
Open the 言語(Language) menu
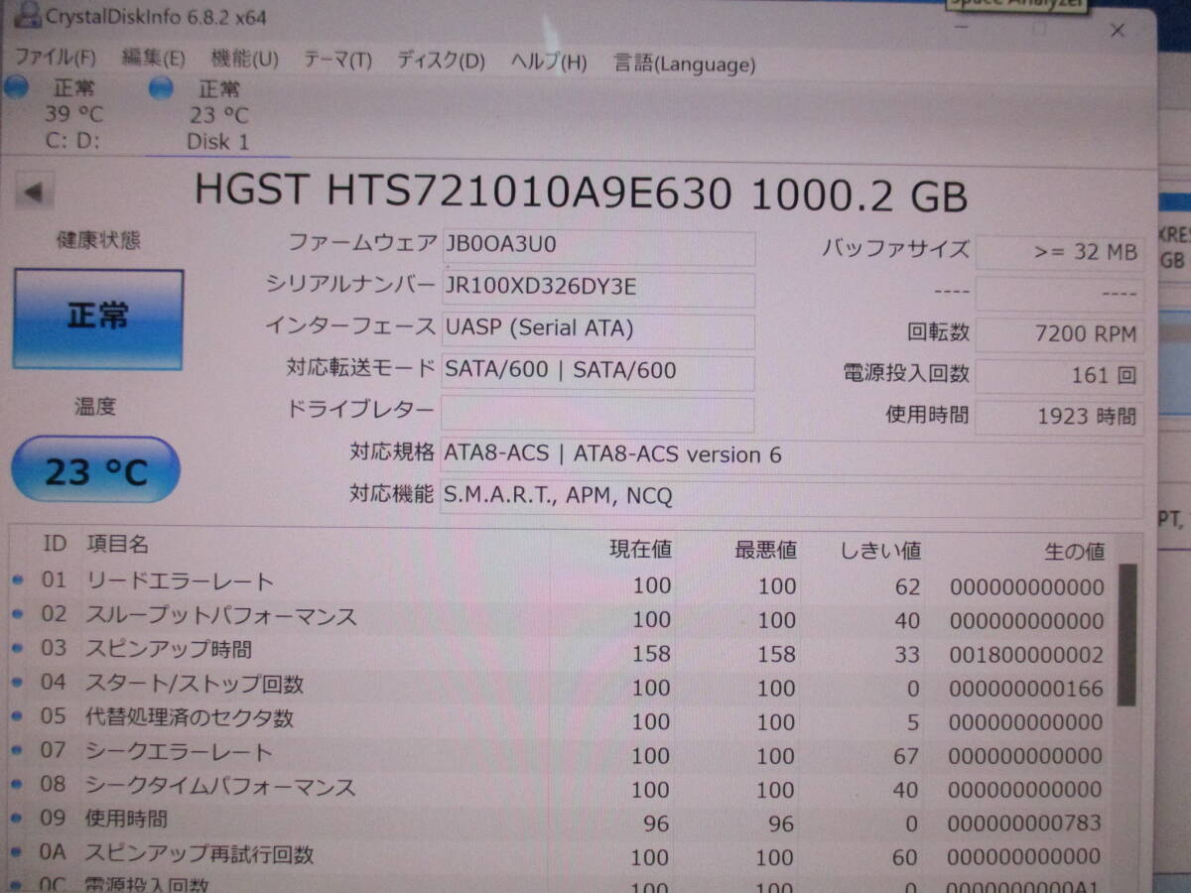pyautogui.click(x=685, y=64)
